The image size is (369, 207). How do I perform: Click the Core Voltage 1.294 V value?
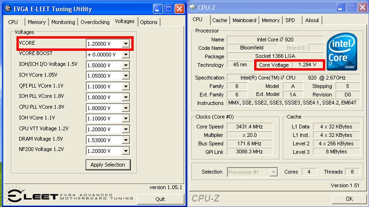[x=307, y=65]
